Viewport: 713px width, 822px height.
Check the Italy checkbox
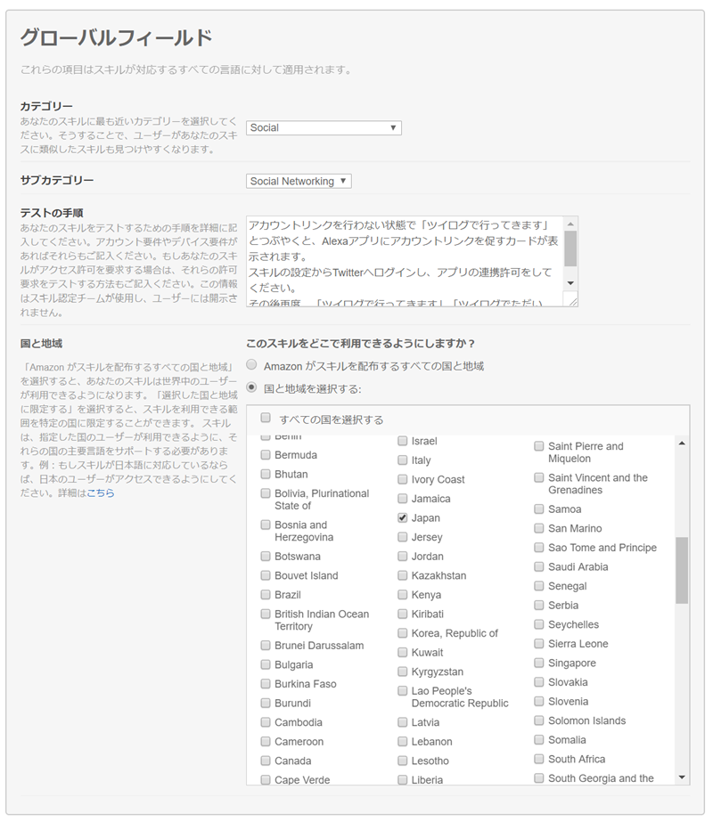tap(403, 460)
